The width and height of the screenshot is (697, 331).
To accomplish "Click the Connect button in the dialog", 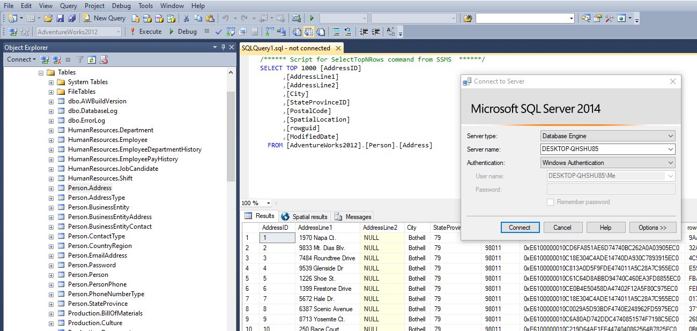I will 519,227.
